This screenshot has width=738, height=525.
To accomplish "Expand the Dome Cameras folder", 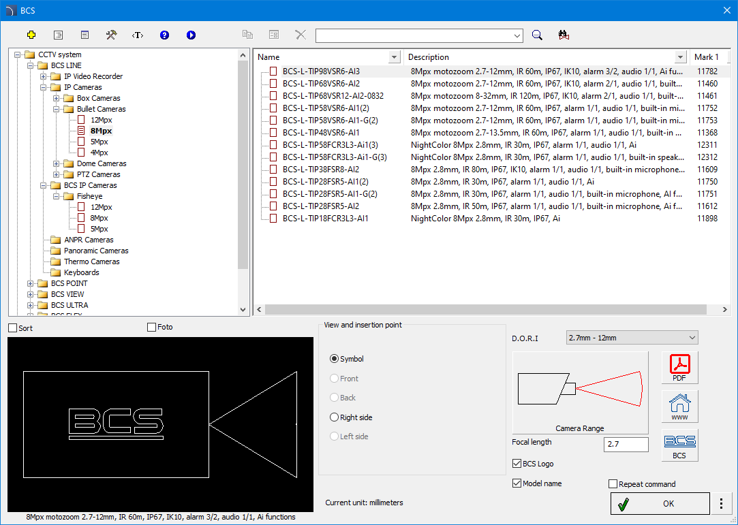I will pos(56,163).
